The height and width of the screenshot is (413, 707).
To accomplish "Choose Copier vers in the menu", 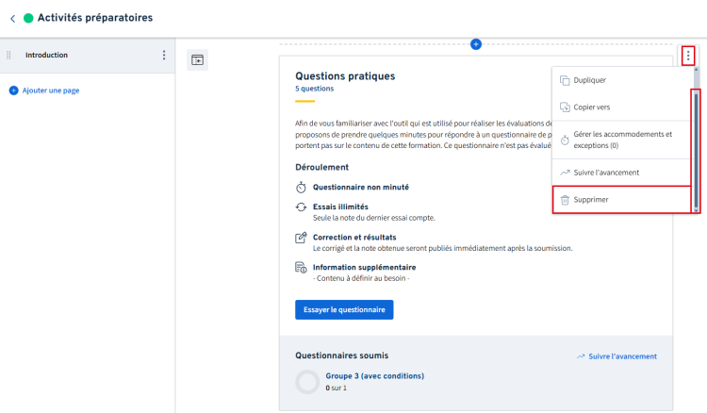I will 592,107.
